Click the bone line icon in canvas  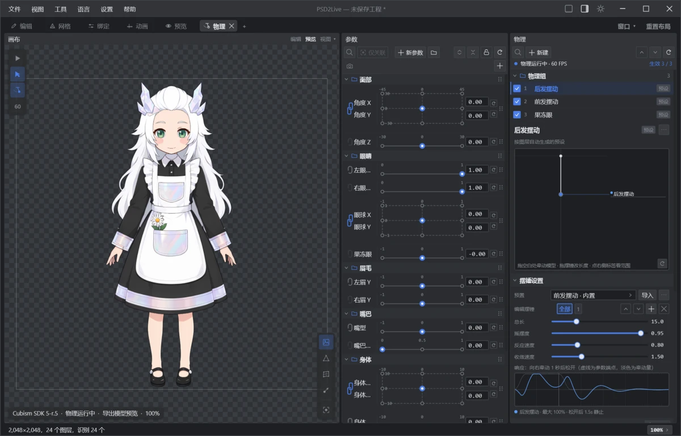pyautogui.click(x=326, y=390)
